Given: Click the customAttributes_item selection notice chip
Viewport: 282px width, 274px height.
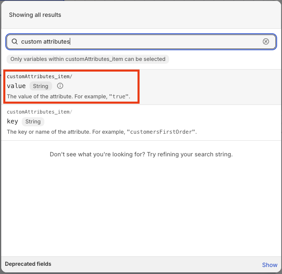Looking at the screenshot, I should click(x=88, y=59).
